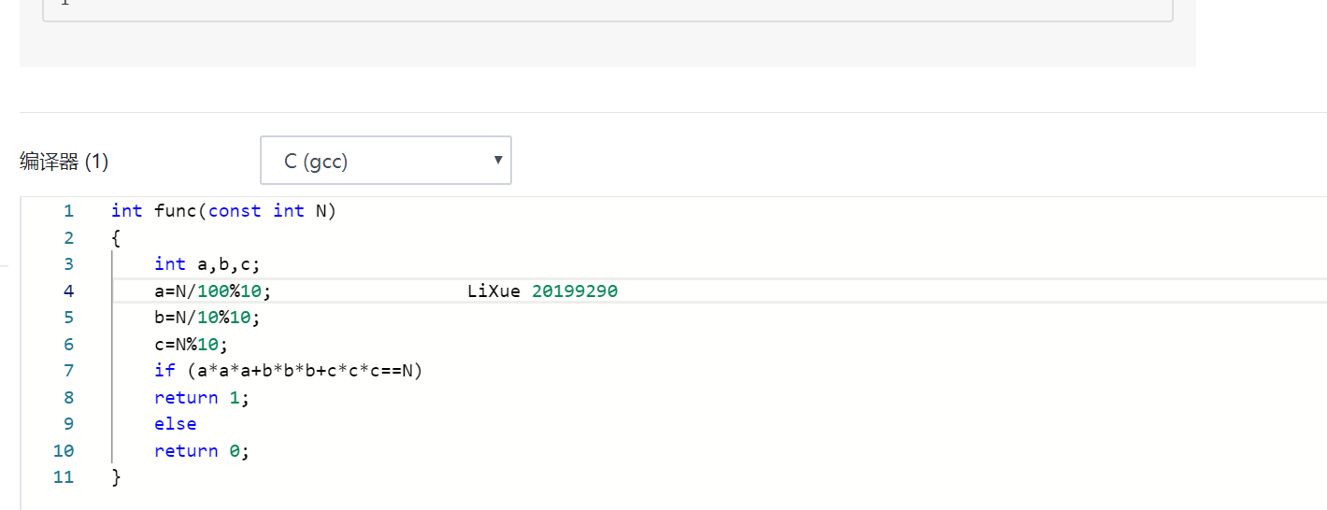Viewport: 1327px width, 510px height.
Task: Place cursor on the a=N/100%10 statement
Action: 213,291
